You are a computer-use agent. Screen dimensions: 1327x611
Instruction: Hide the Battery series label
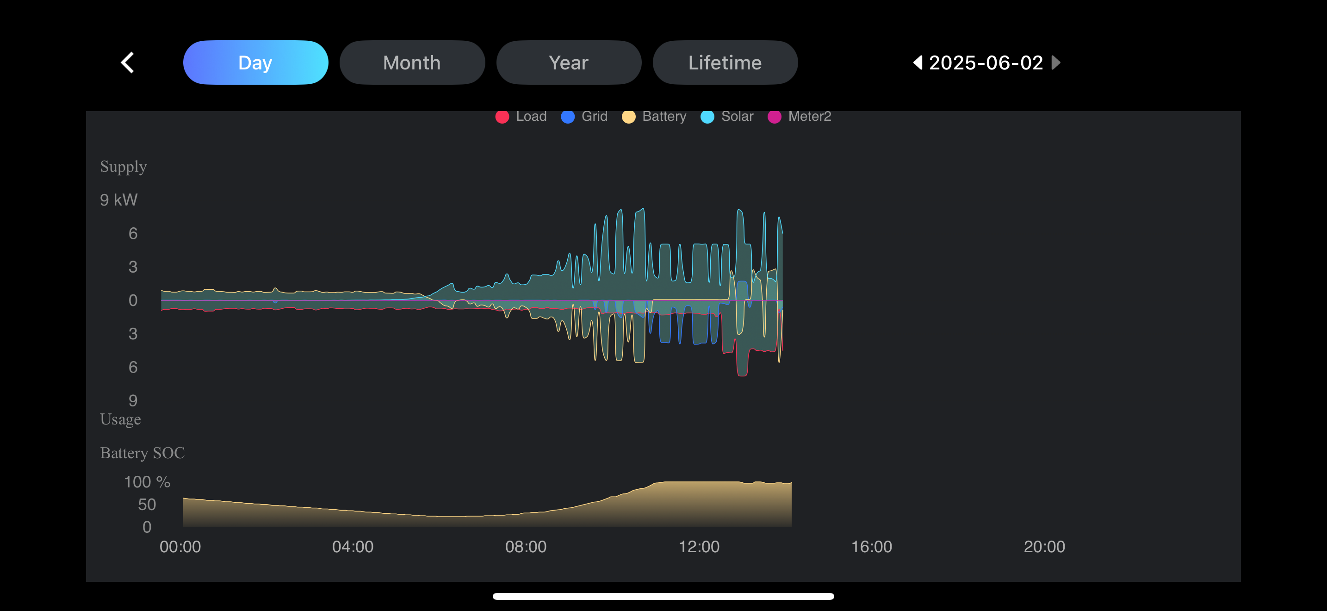pos(663,117)
